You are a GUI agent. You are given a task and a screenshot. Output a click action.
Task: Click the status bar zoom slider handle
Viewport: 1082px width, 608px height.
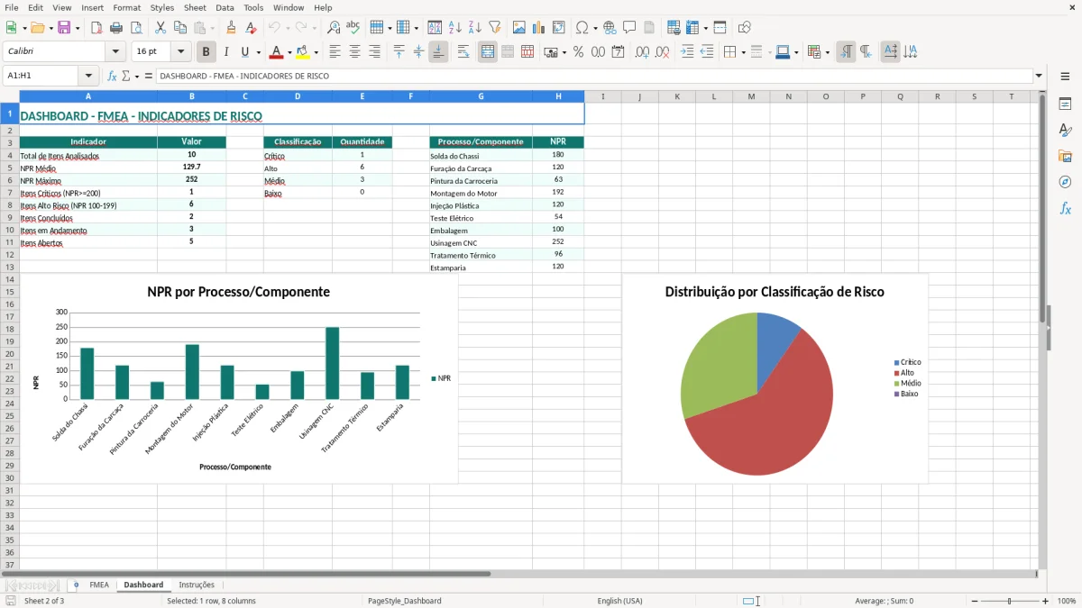click(1009, 601)
